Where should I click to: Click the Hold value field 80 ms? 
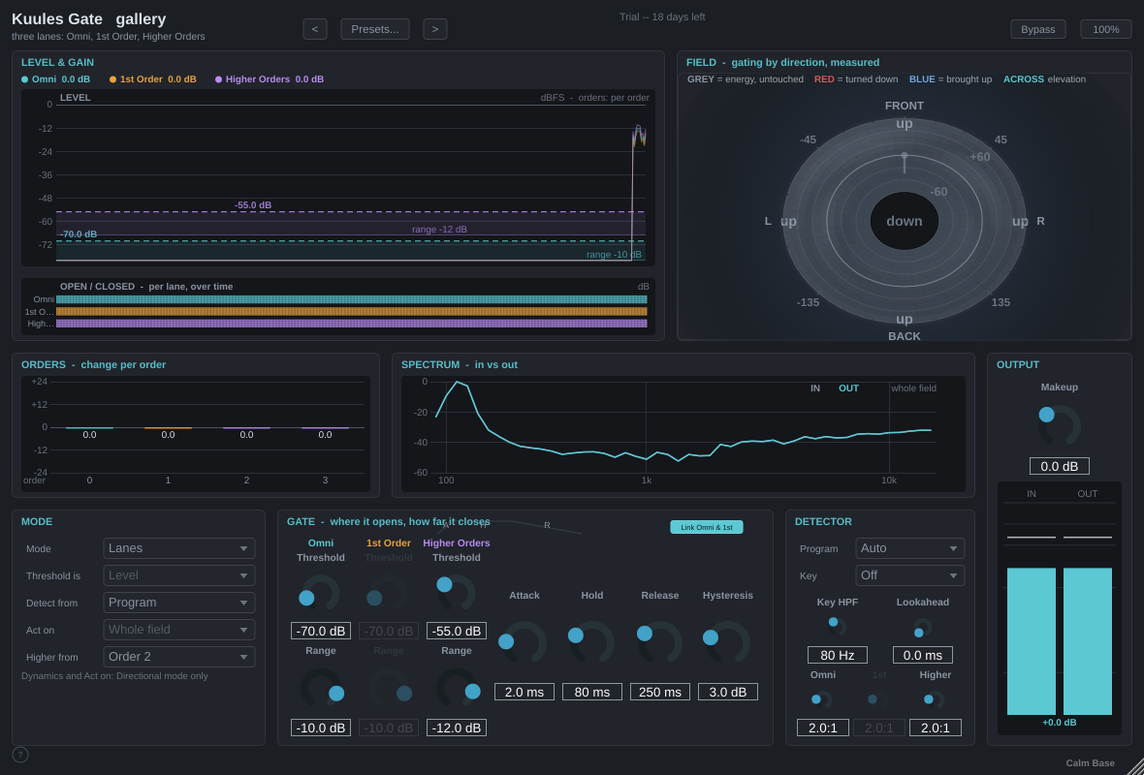tap(591, 692)
